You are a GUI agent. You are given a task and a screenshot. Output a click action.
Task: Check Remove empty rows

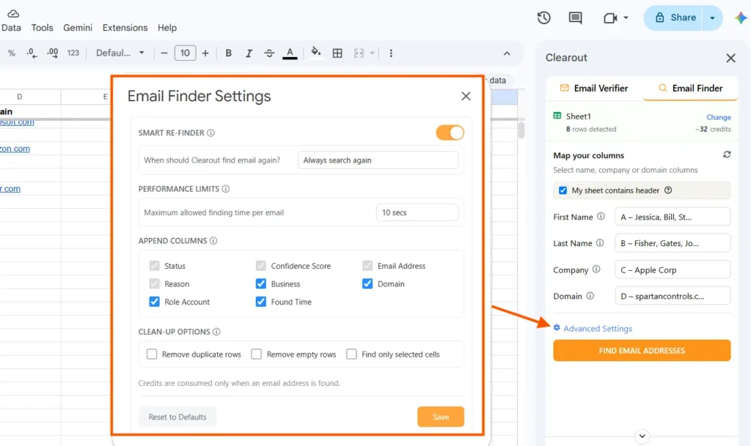pyautogui.click(x=256, y=354)
